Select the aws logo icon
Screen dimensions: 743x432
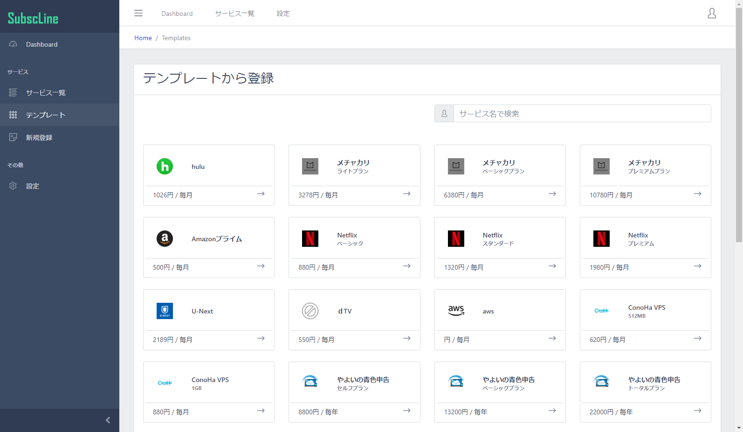(x=456, y=311)
